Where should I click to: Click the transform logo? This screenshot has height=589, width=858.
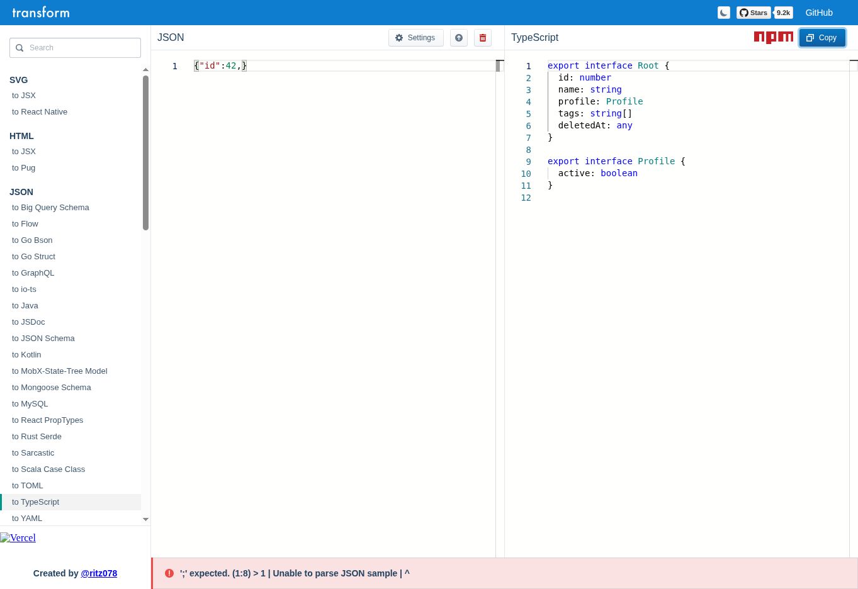click(x=41, y=13)
